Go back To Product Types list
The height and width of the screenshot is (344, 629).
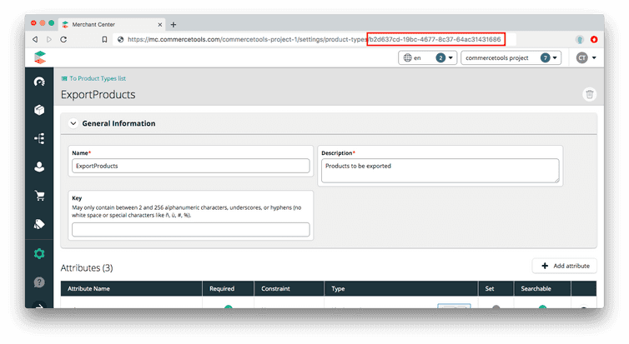(x=97, y=78)
